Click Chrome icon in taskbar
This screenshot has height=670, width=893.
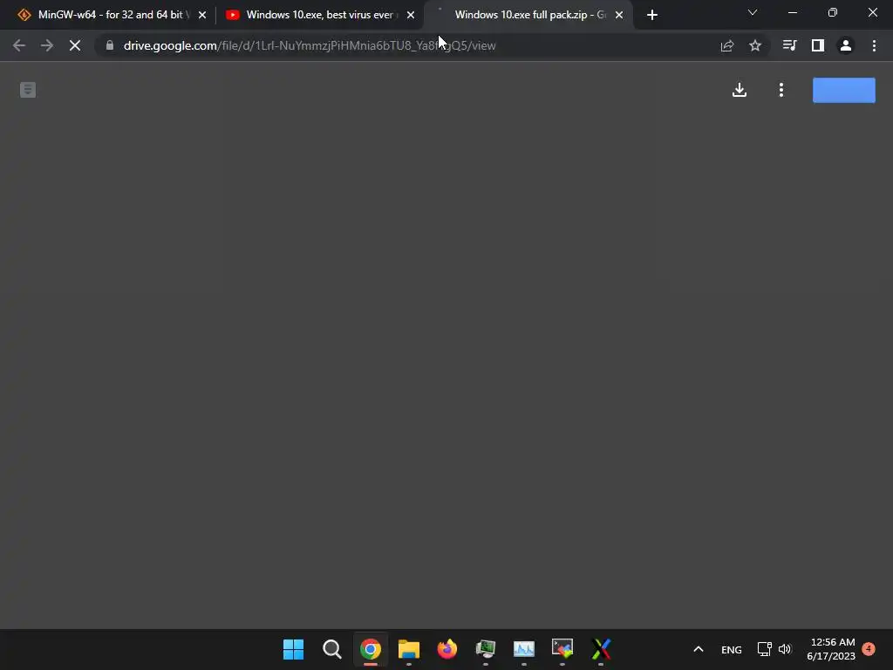click(370, 649)
